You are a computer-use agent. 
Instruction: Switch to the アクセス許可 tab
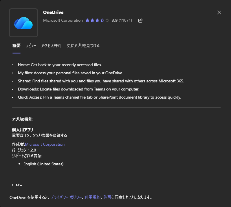pyautogui.click(x=51, y=46)
